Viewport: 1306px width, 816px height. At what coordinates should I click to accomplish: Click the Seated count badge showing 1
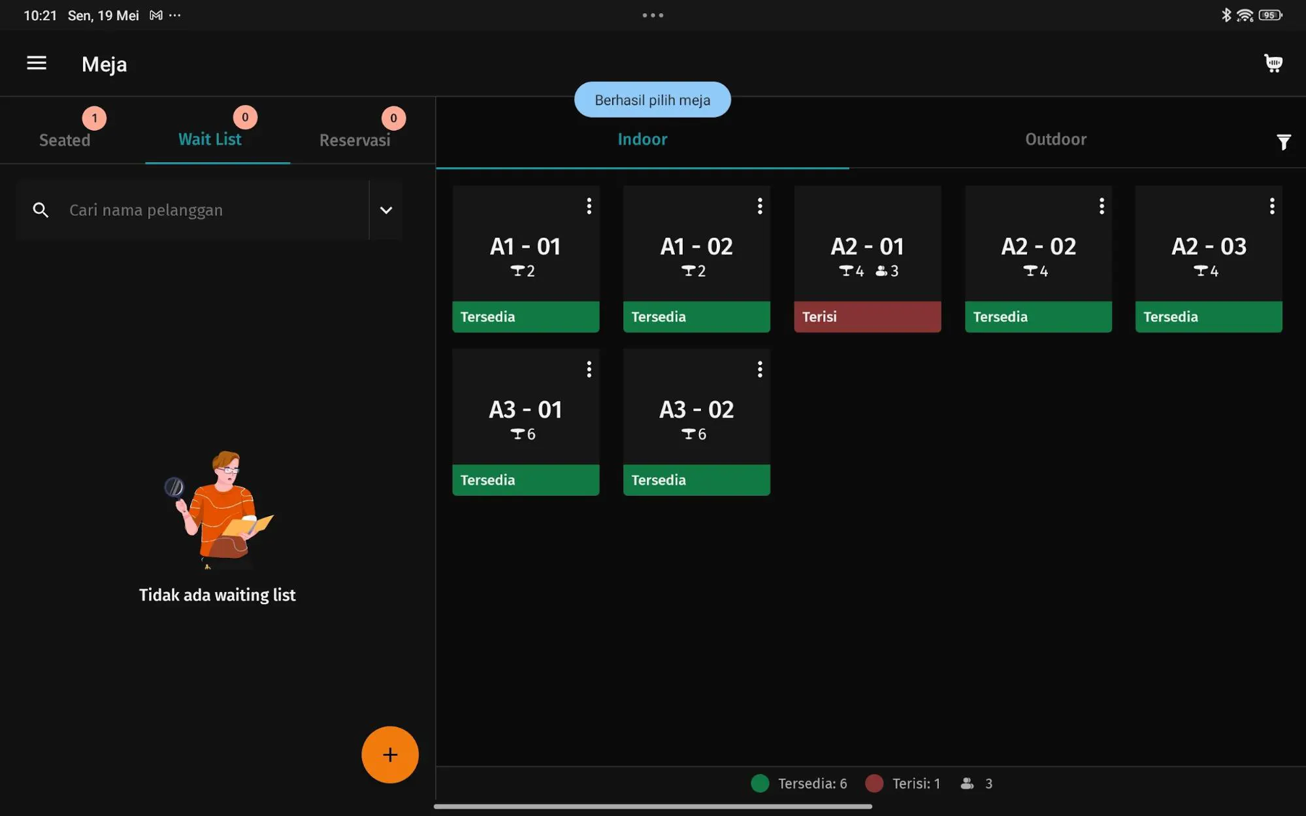tap(94, 118)
